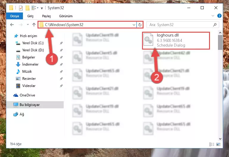The width and height of the screenshot is (229, 157).
Task: Switch to details view in status bar
Action: pyautogui.click(x=212, y=144)
